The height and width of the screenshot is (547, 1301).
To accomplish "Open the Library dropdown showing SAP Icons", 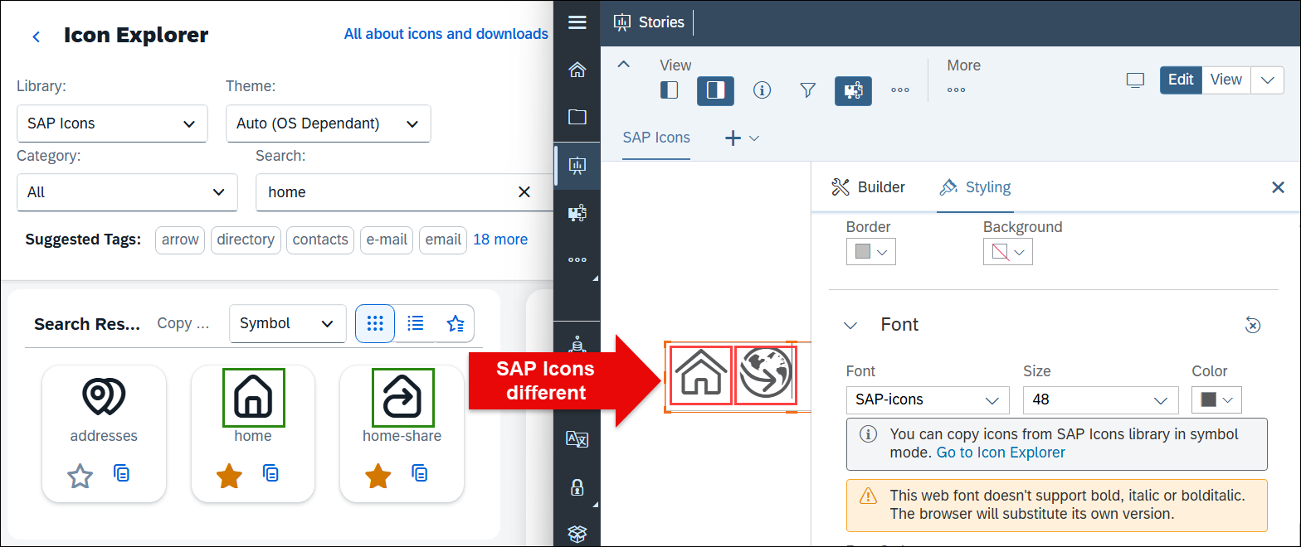I will (112, 123).
